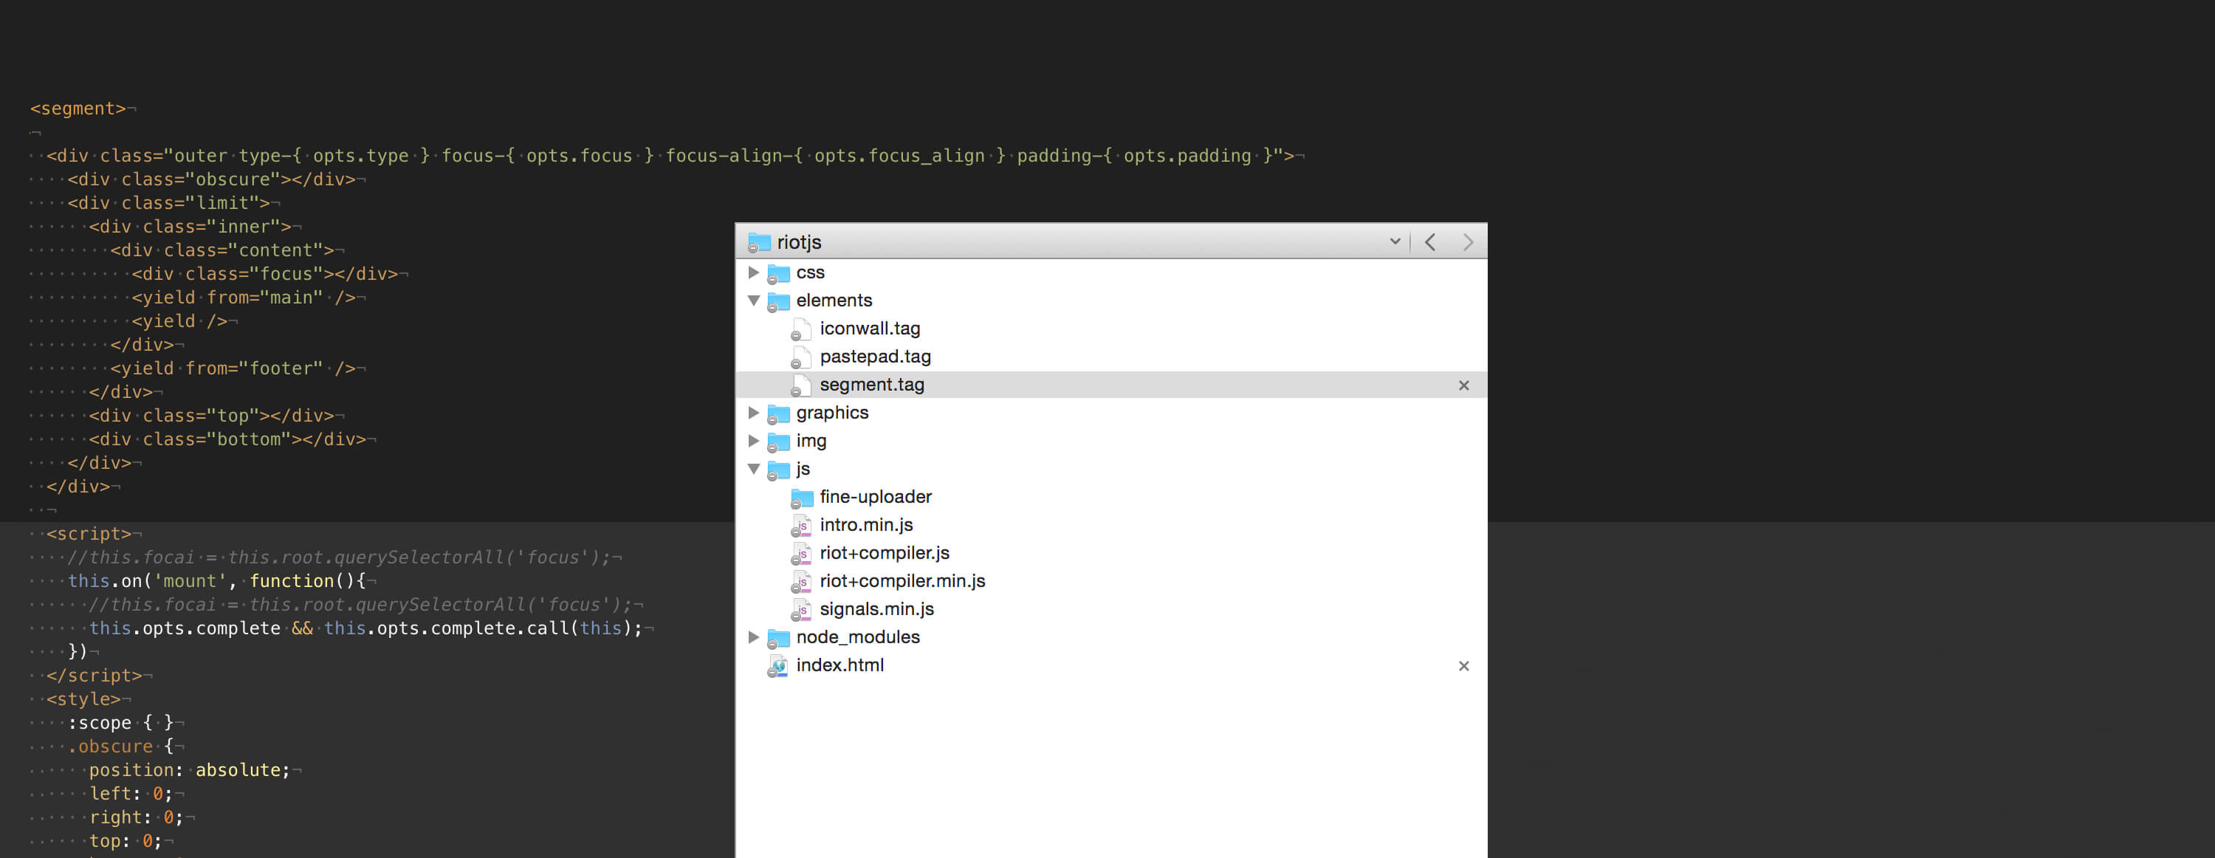The width and height of the screenshot is (2215, 858).
Task: Open riot+compiler.min.js from the tree
Action: point(902,581)
